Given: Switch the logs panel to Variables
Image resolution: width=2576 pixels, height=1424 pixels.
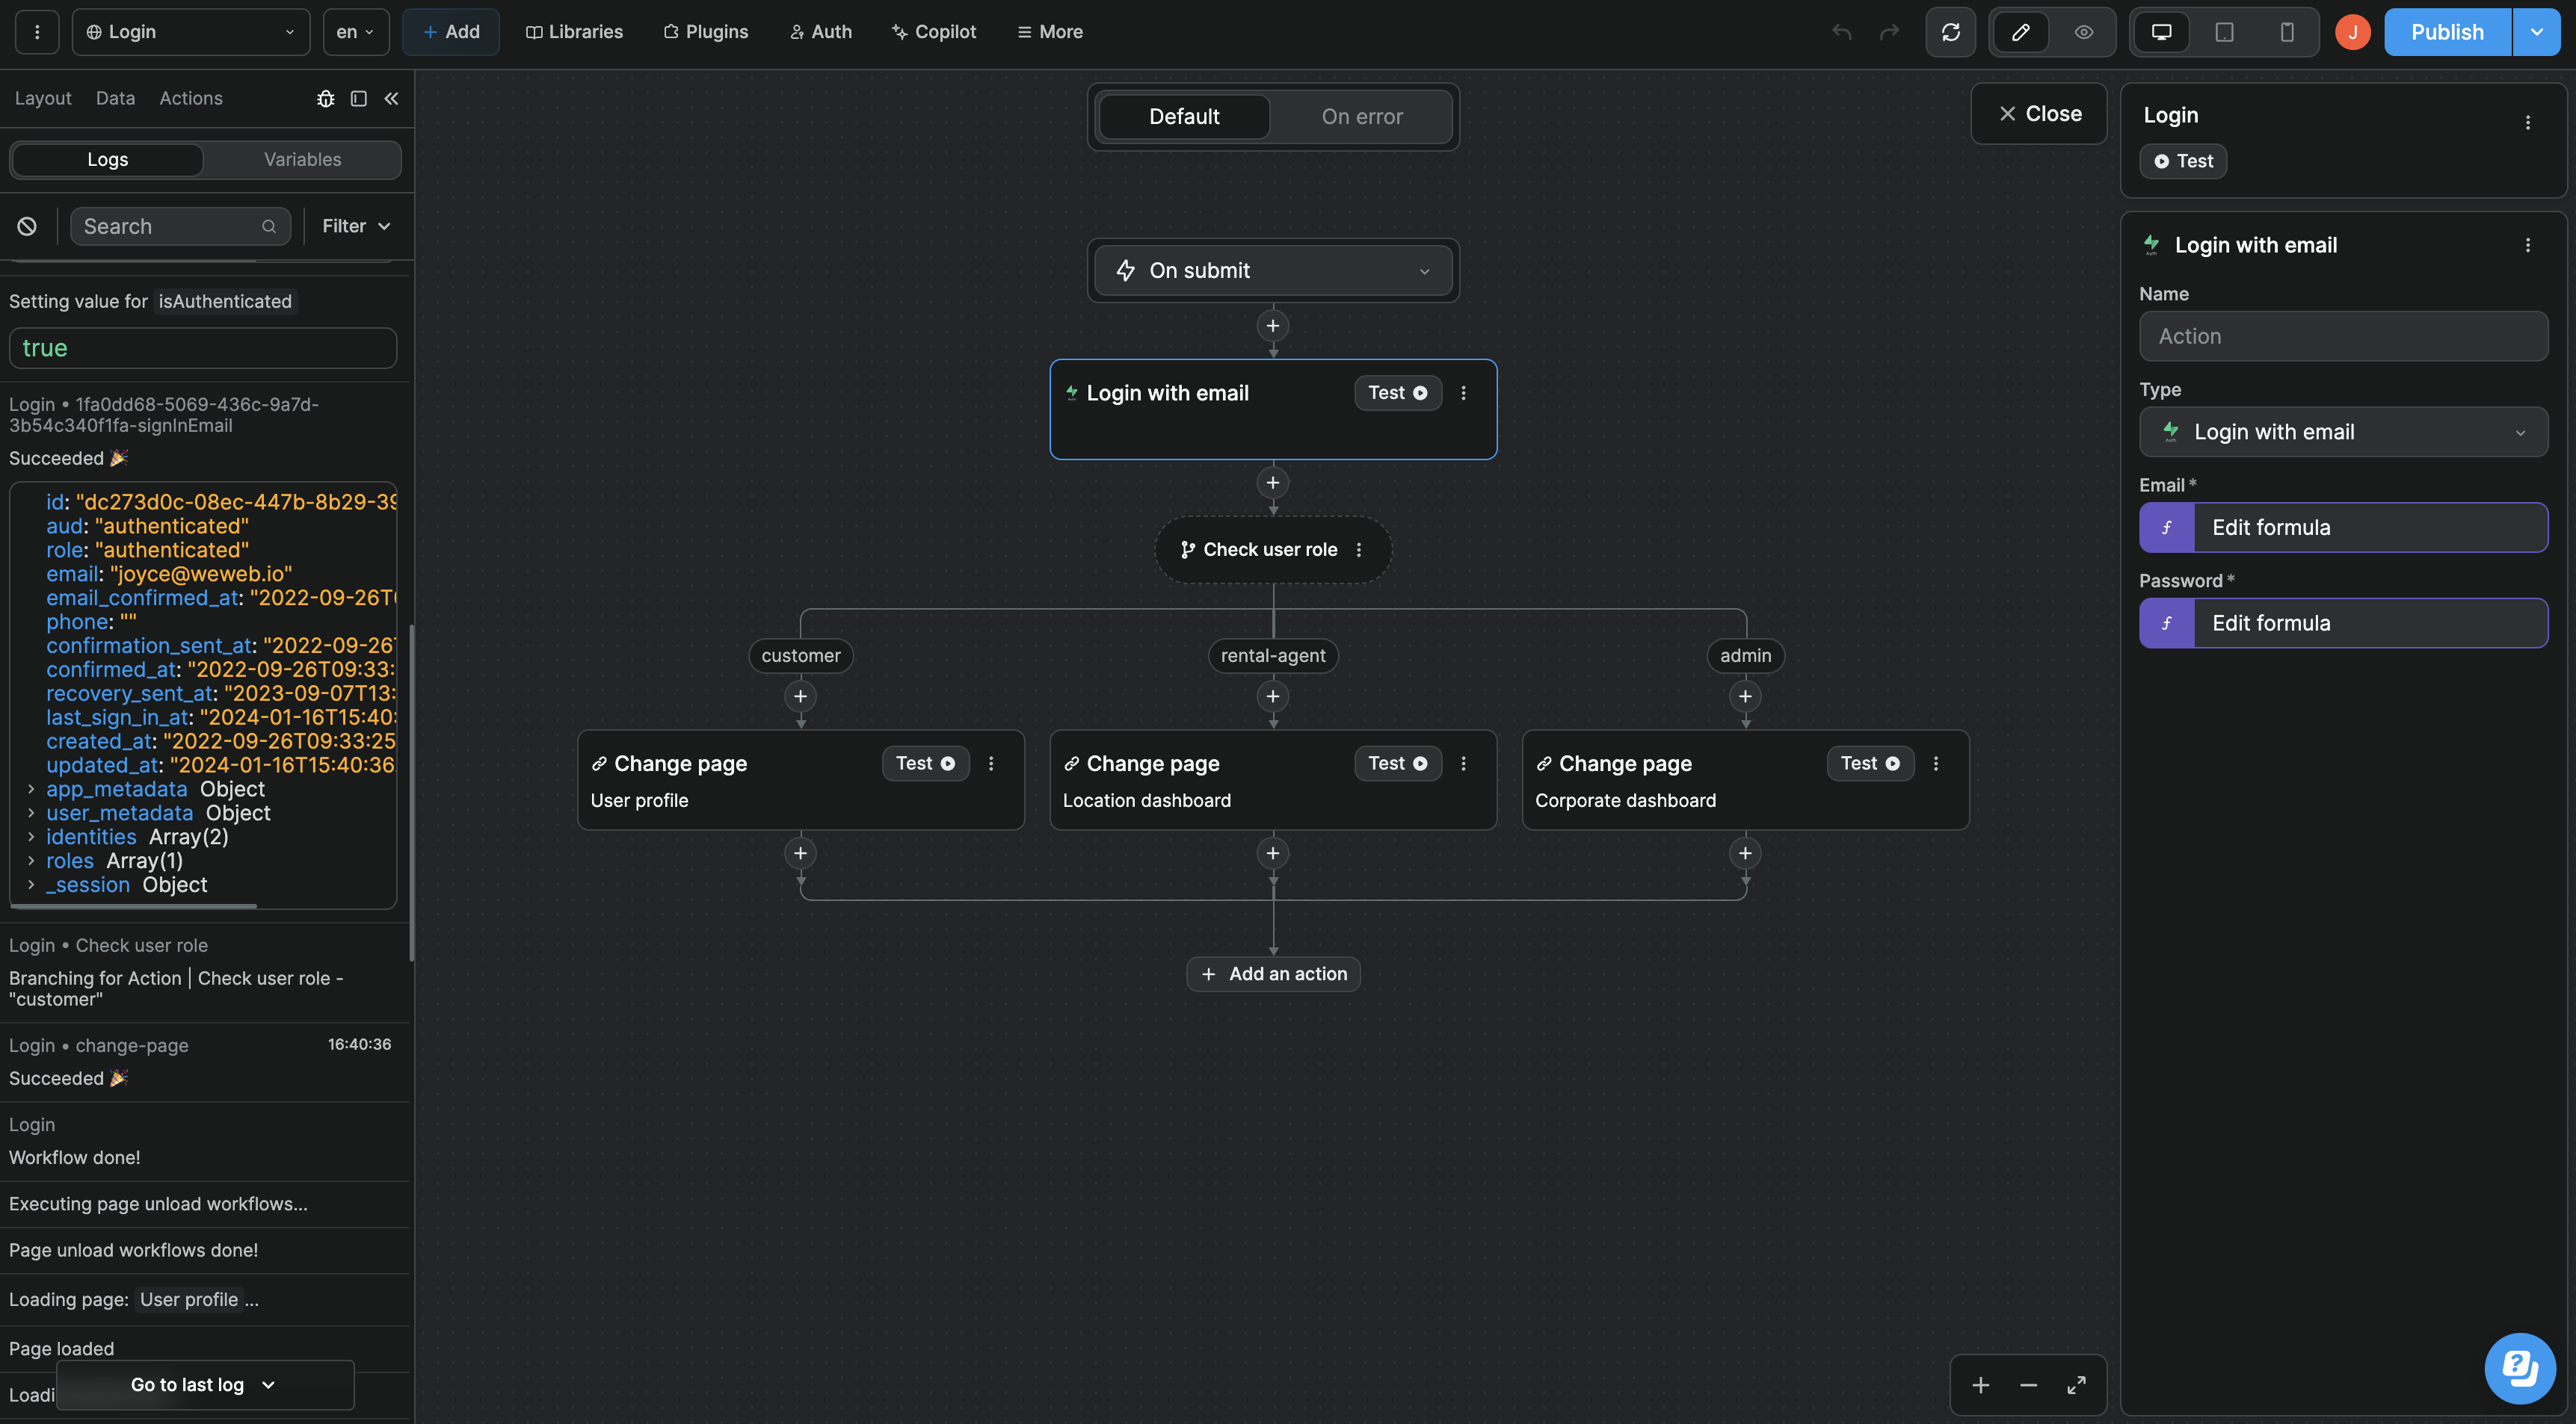Looking at the screenshot, I should tap(302, 159).
